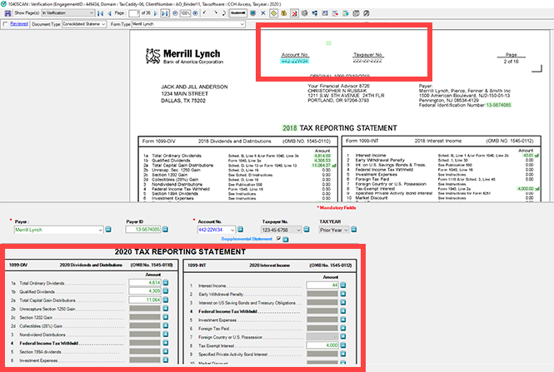
Task: Check the Reviewed checkbox
Action: (5, 24)
